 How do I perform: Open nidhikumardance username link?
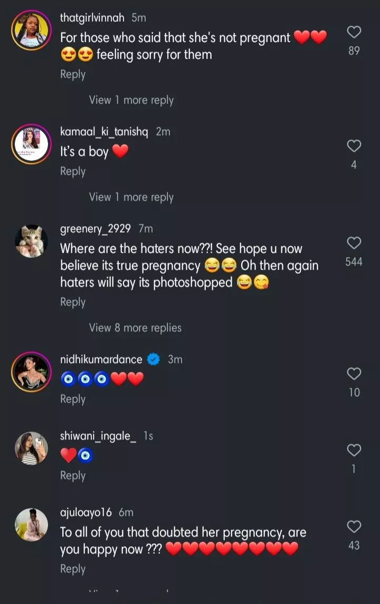tap(101, 360)
